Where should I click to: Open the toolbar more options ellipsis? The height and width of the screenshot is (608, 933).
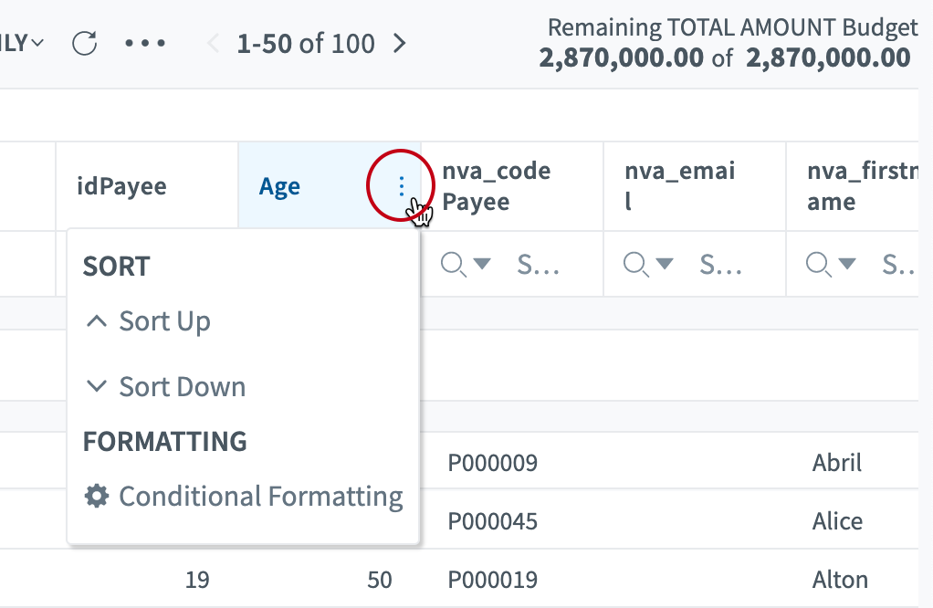coord(146,44)
